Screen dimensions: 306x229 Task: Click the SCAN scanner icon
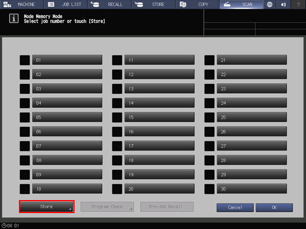coord(227,4)
